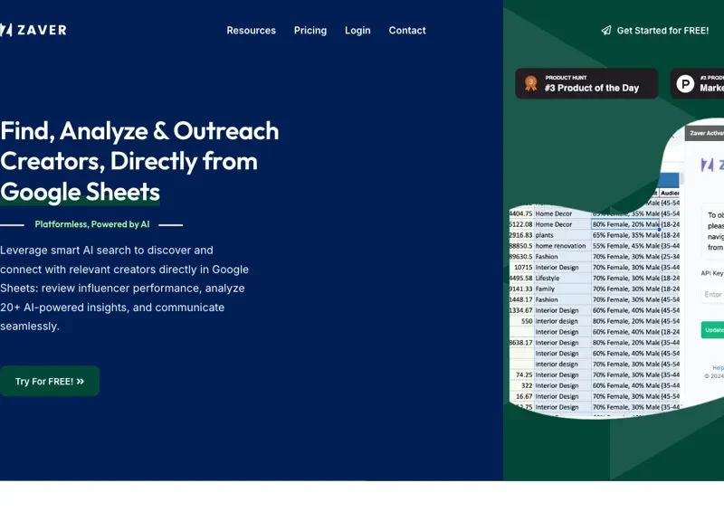Click the '550' value cell
The width and height of the screenshot is (724, 521).
(x=522, y=321)
